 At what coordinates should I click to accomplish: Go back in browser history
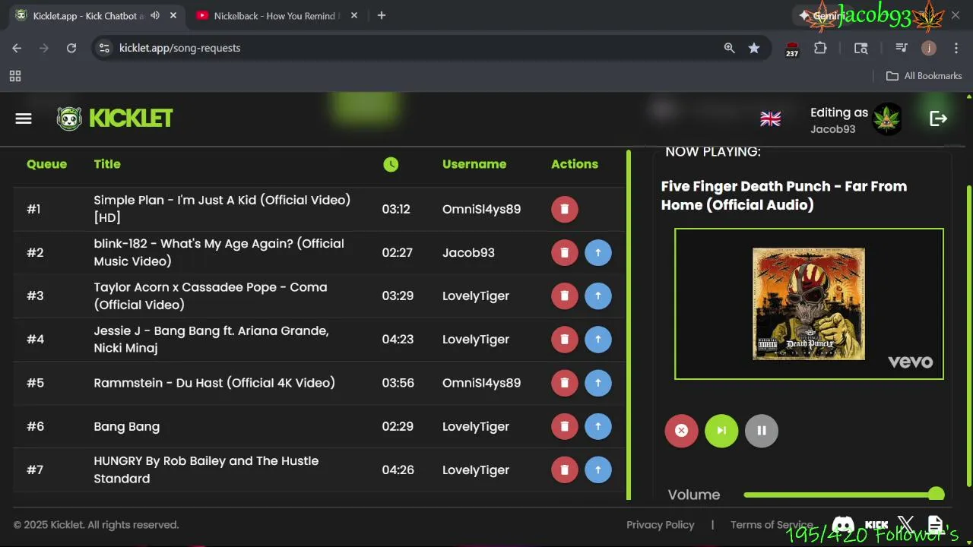point(17,48)
